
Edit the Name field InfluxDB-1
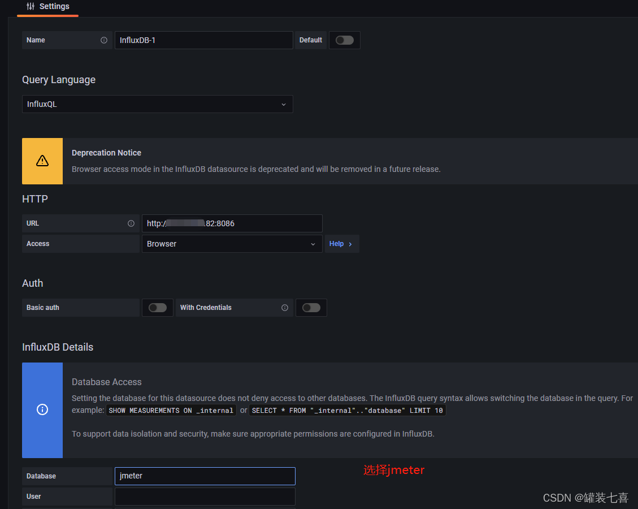click(x=203, y=40)
